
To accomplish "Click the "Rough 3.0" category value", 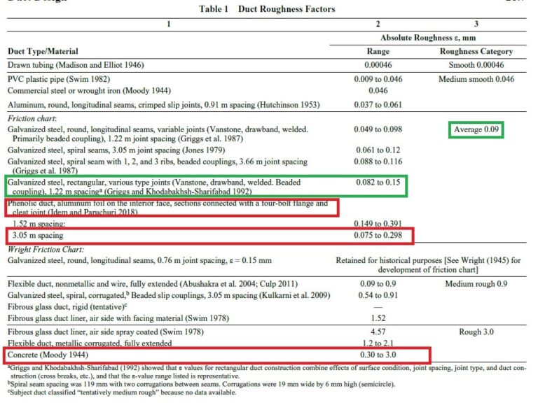I will click(x=476, y=332).
